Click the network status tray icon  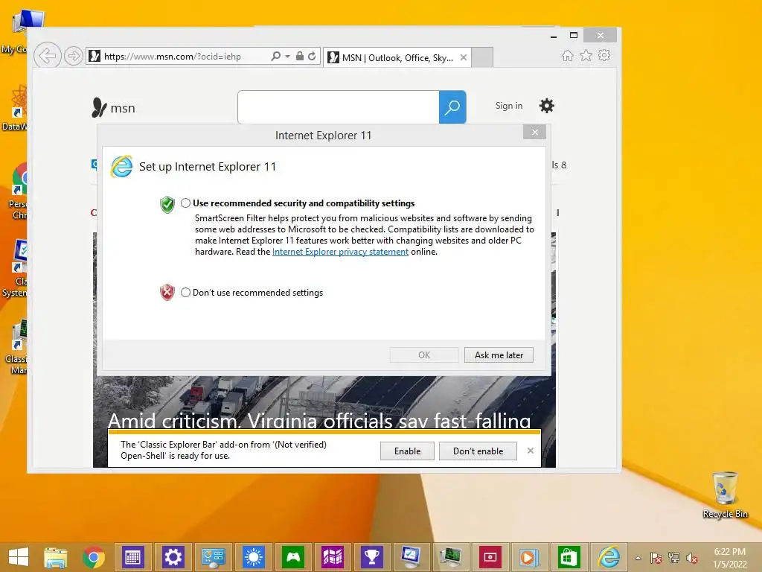(x=674, y=558)
